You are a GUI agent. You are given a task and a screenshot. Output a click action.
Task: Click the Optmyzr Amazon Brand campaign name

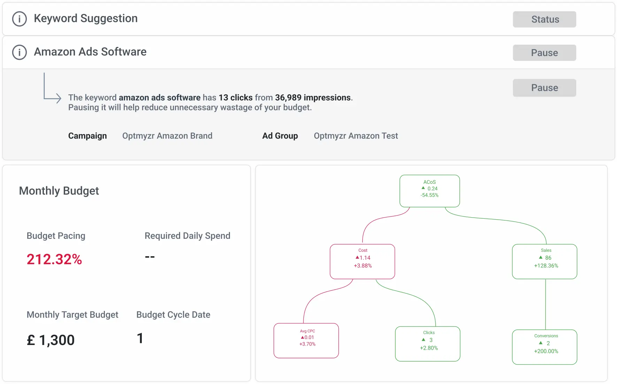167,136
